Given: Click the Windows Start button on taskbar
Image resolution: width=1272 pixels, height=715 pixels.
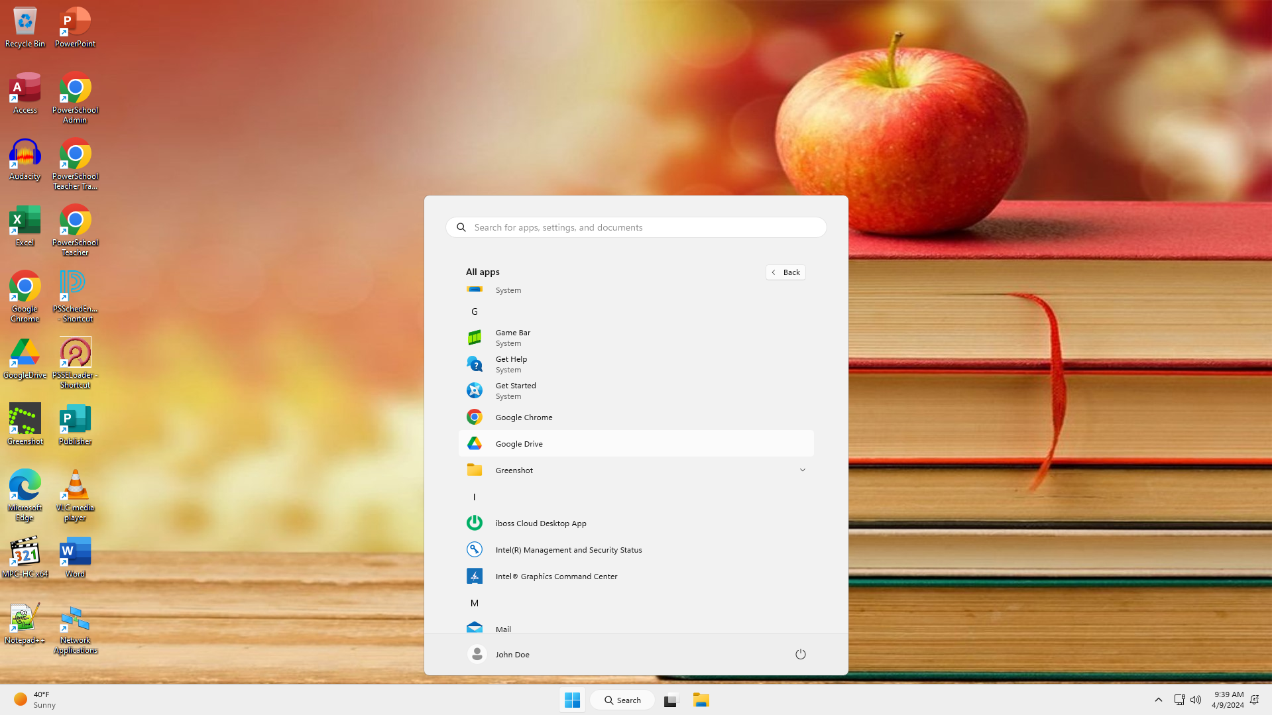Looking at the screenshot, I should tap(572, 700).
